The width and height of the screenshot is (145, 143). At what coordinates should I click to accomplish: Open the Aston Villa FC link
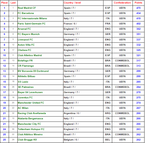(26, 45)
